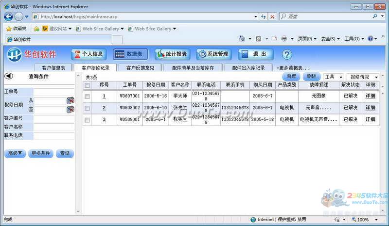
Task: Click the 联系电话 input field
Action: (54, 136)
